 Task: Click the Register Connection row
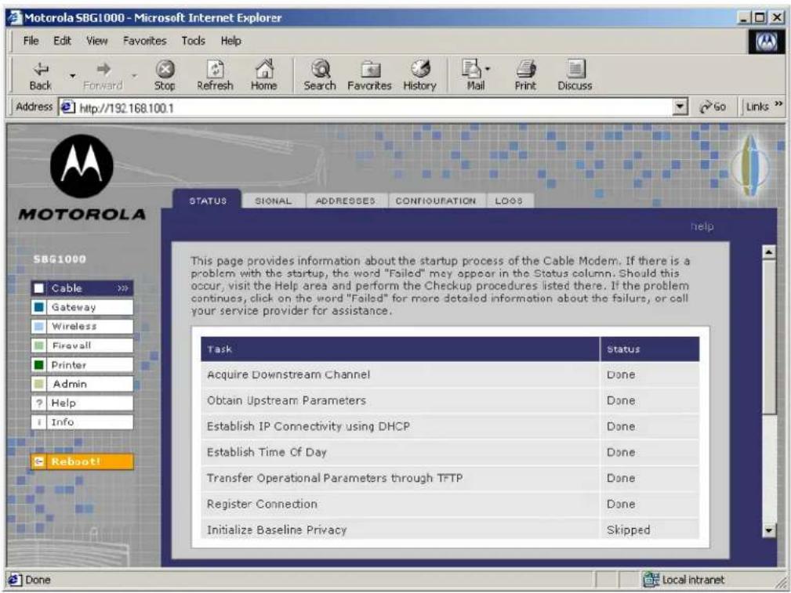click(450, 504)
